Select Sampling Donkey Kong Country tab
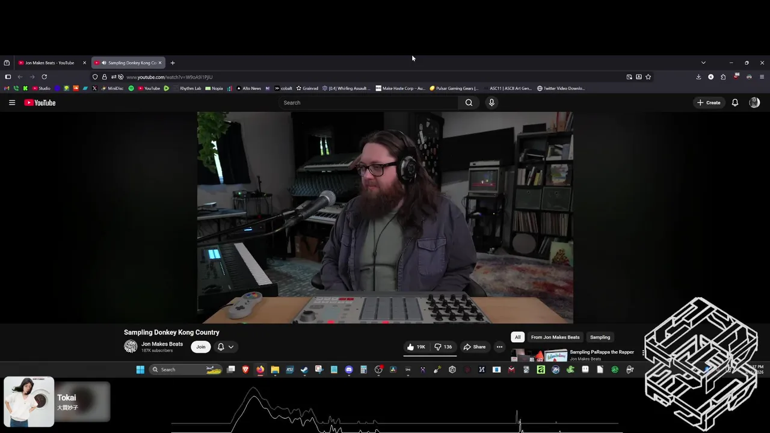 point(128,63)
